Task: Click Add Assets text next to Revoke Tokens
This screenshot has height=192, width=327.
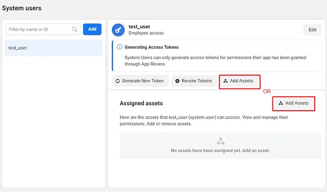Action: [242, 81]
